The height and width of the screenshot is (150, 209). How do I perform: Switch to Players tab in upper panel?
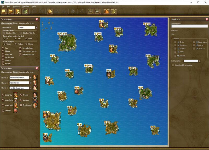(x=16, y=23)
